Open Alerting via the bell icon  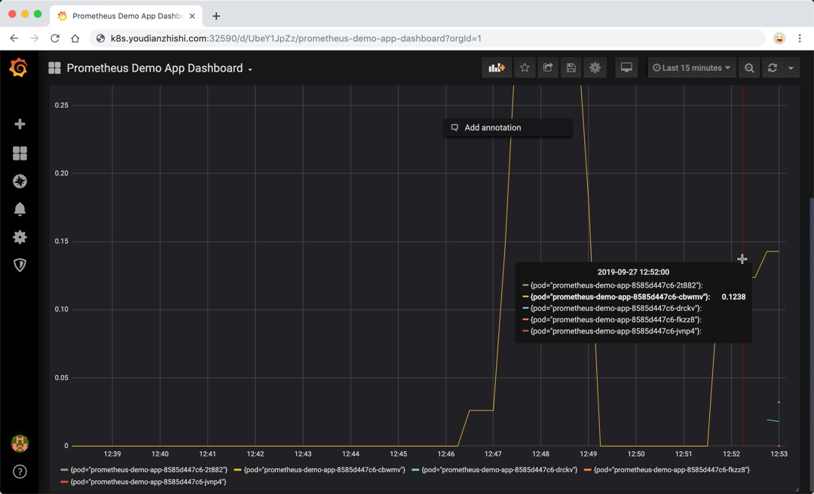(20, 209)
